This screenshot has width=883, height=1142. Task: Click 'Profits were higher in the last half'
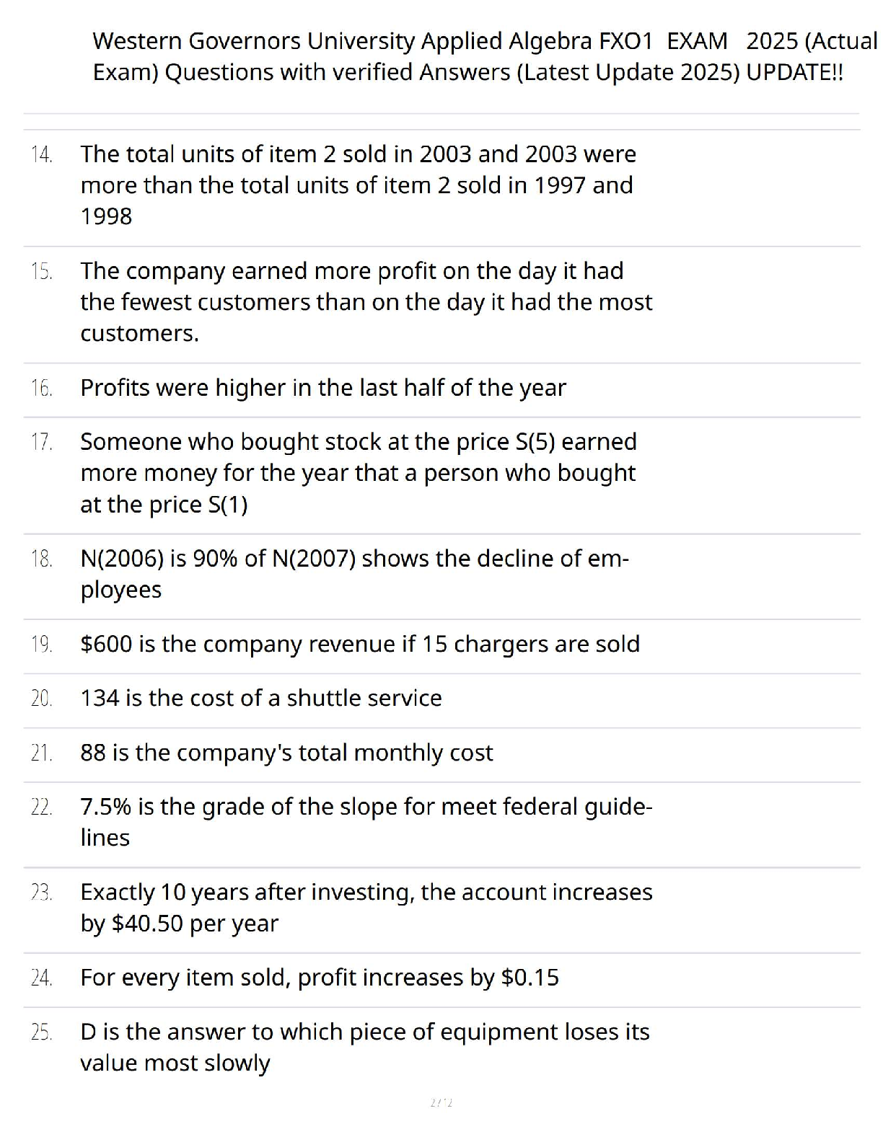point(322,388)
